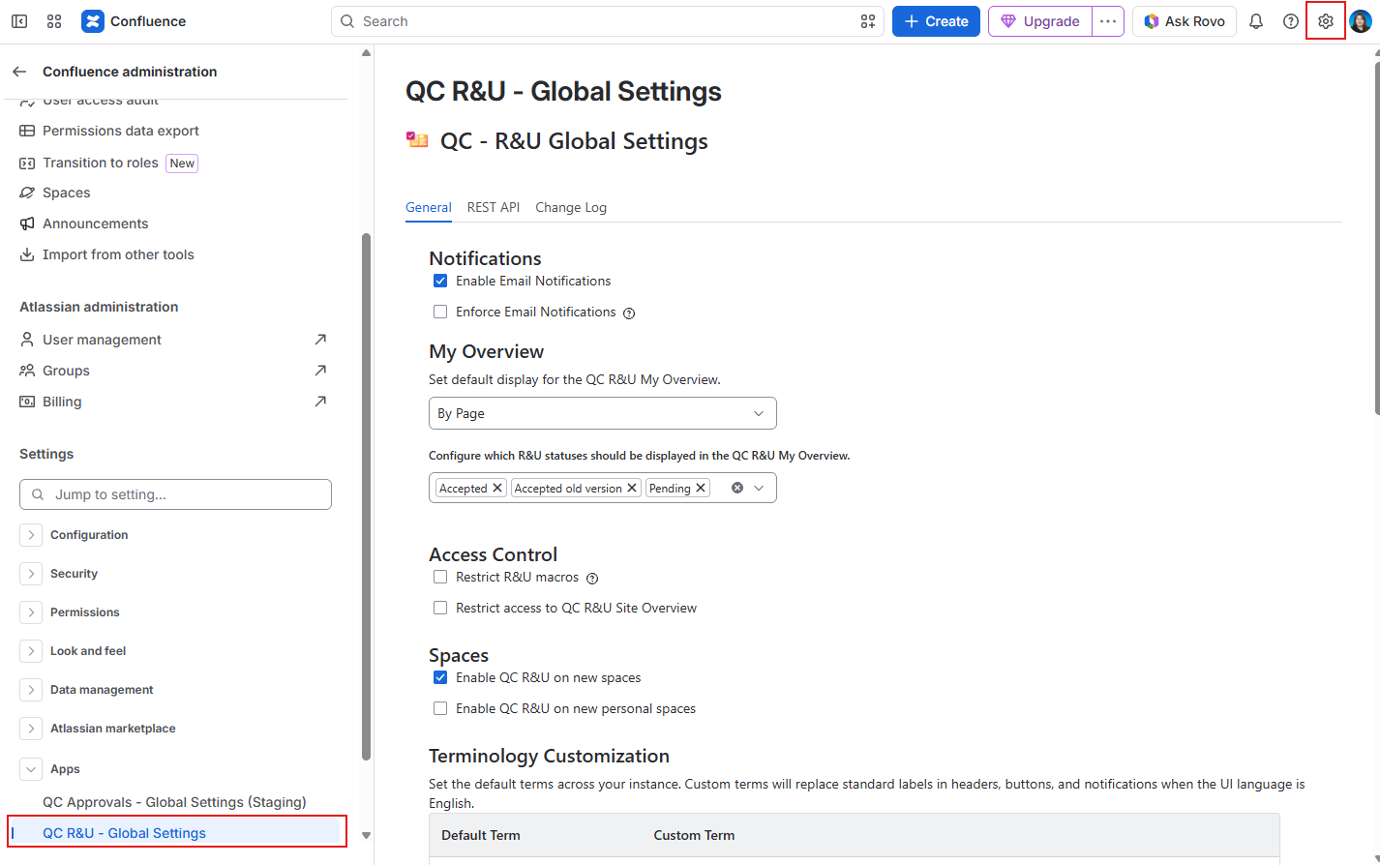
Task: Open Groups link in Atlassian administration
Action: click(66, 371)
